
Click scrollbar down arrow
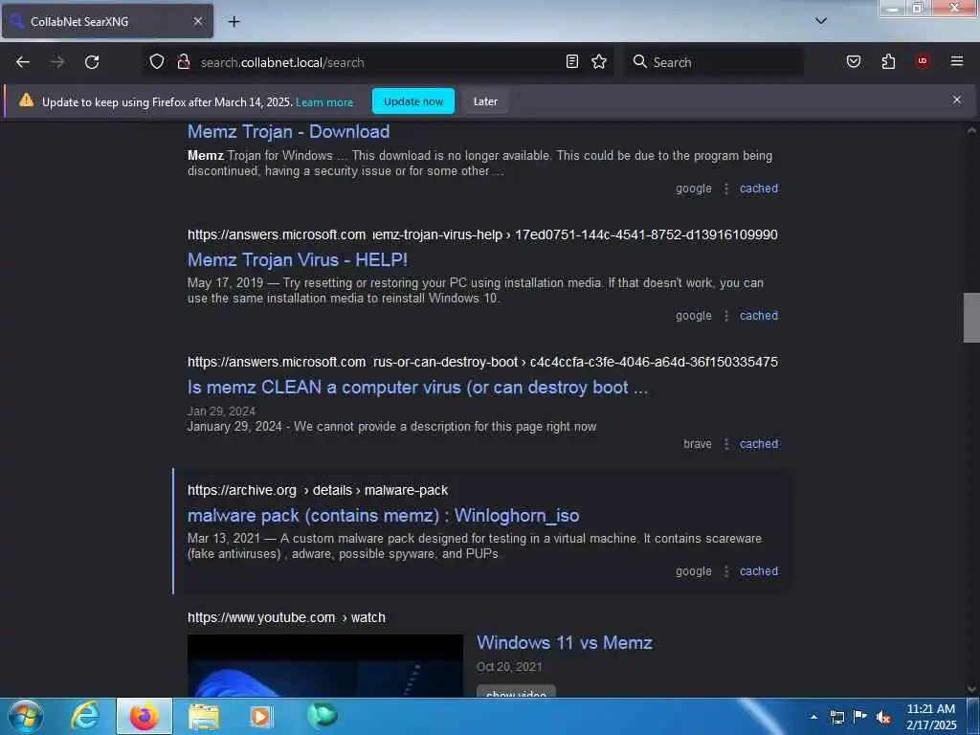pos(971,689)
